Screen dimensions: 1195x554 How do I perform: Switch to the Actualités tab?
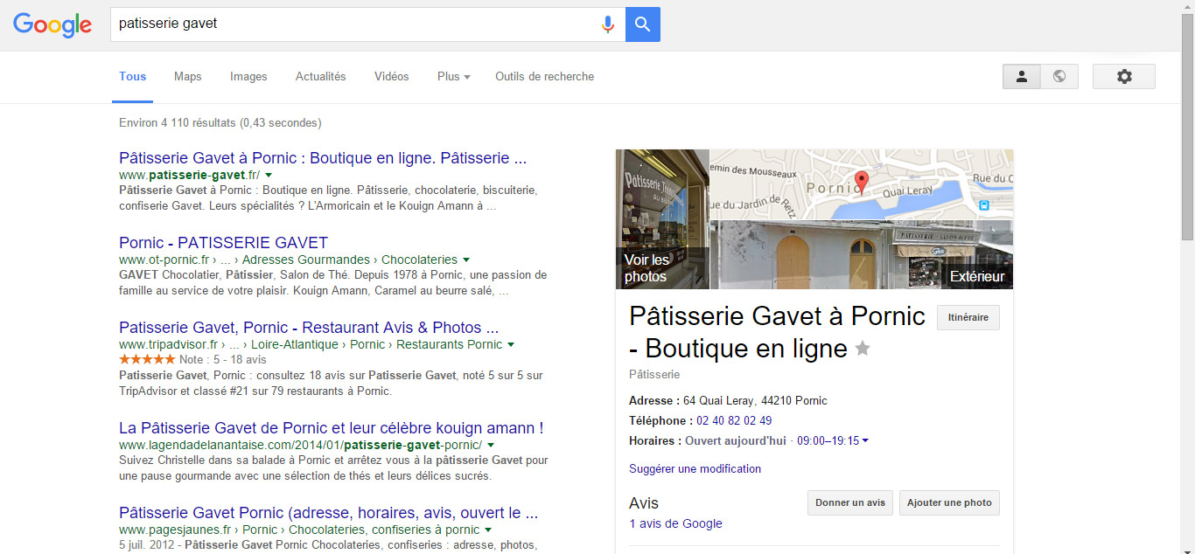[321, 76]
